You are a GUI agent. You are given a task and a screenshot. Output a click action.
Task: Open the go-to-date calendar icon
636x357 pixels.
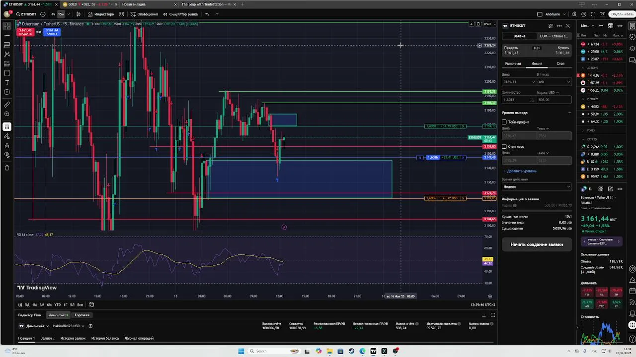click(91, 305)
